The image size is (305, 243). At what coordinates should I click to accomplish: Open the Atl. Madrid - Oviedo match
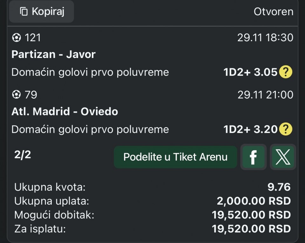pyautogui.click(x=64, y=112)
